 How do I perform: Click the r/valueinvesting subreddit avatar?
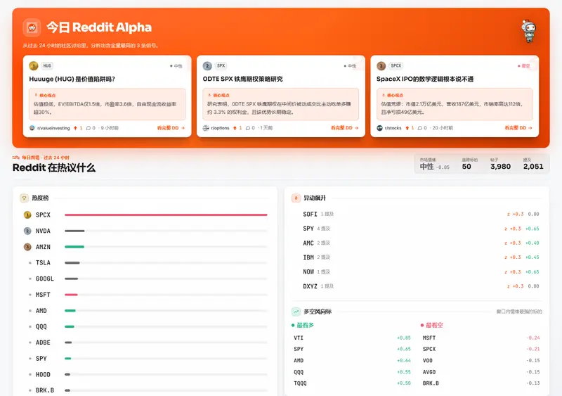point(32,128)
